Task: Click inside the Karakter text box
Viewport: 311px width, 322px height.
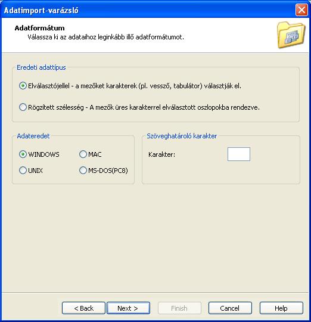Action: 239,154
